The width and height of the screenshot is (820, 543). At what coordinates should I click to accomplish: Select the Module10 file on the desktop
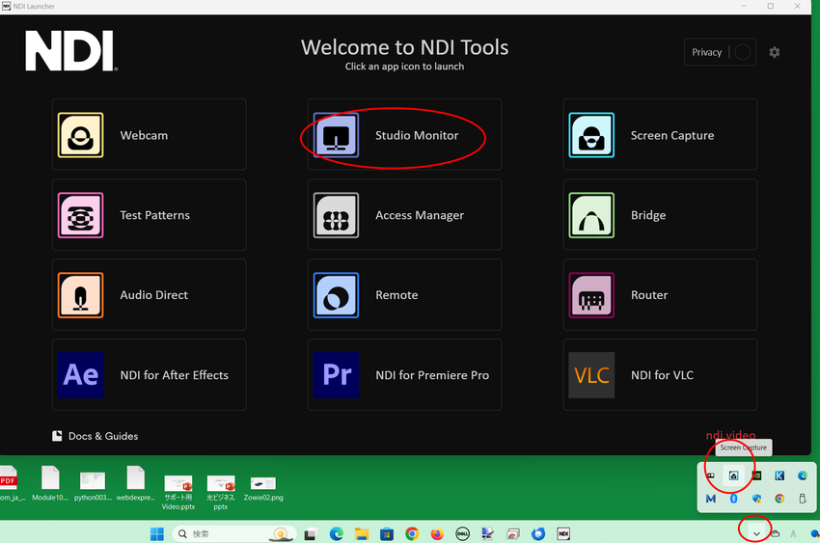[x=50, y=484]
